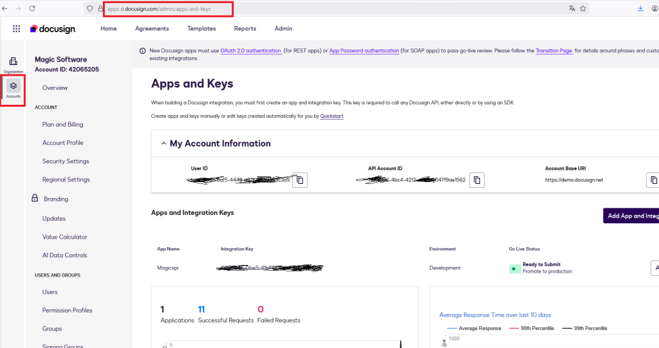Click the 11 Successful Requests count
This screenshot has height=348, width=659.
[201, 309]
